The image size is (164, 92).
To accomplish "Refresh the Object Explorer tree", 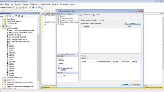I will pos(19,16).
